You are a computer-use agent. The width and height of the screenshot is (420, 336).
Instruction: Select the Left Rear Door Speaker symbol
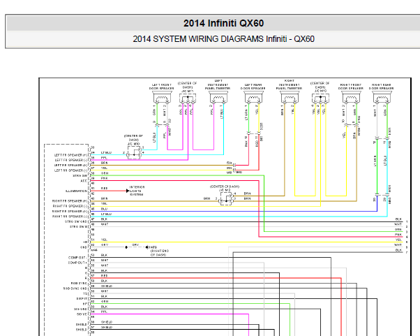pyautogui.click(x=253, y=97)
